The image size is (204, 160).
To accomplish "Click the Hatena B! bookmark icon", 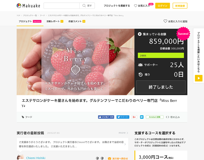I will pyautogui.click(x=142, y=117).
